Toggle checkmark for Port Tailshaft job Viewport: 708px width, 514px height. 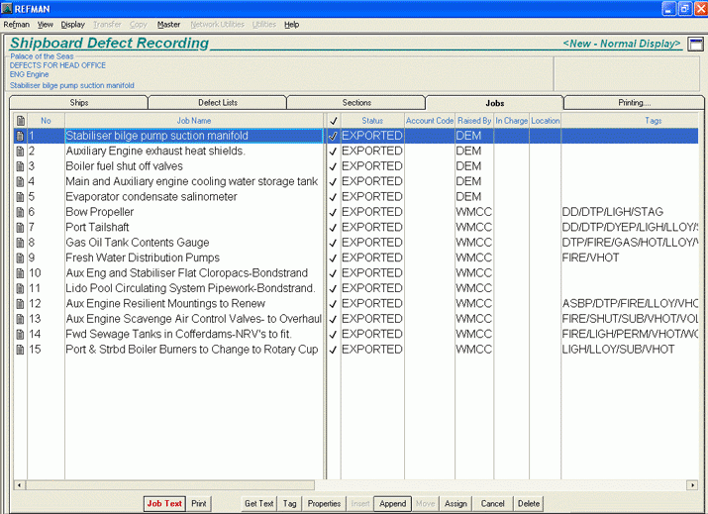[x=333, y=228]
